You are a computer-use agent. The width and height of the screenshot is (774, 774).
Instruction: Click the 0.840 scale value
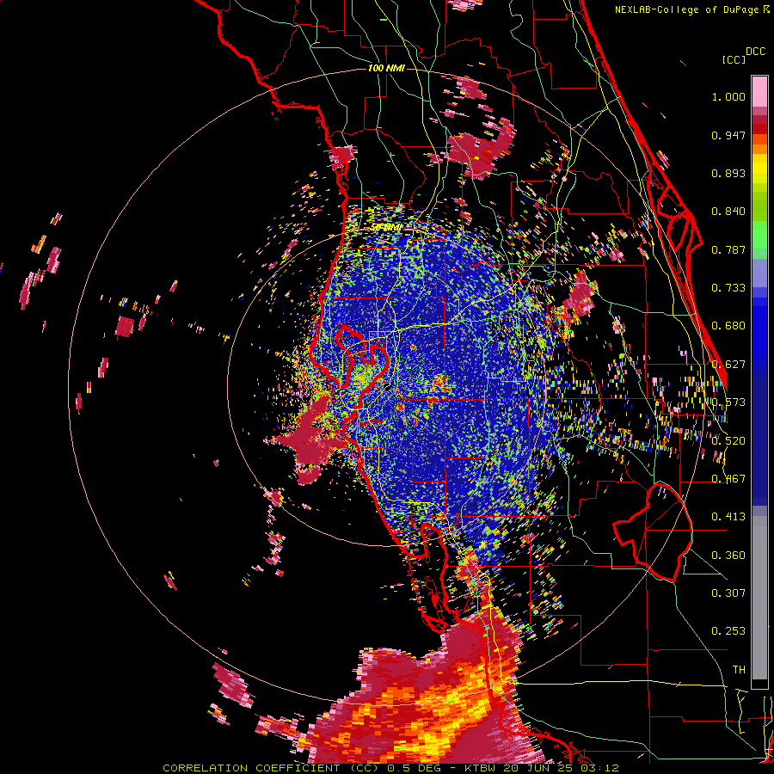(x=728, y=212)
